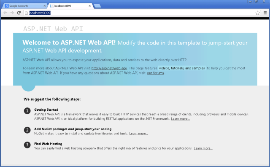Open Learn more link for NuGet packages
The image size is (270, 167).
pos(139,134)
